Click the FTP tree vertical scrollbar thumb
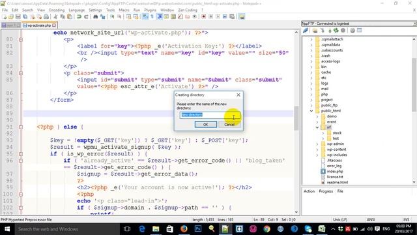This screenshot has height=235, width=417. coord(414,85)
